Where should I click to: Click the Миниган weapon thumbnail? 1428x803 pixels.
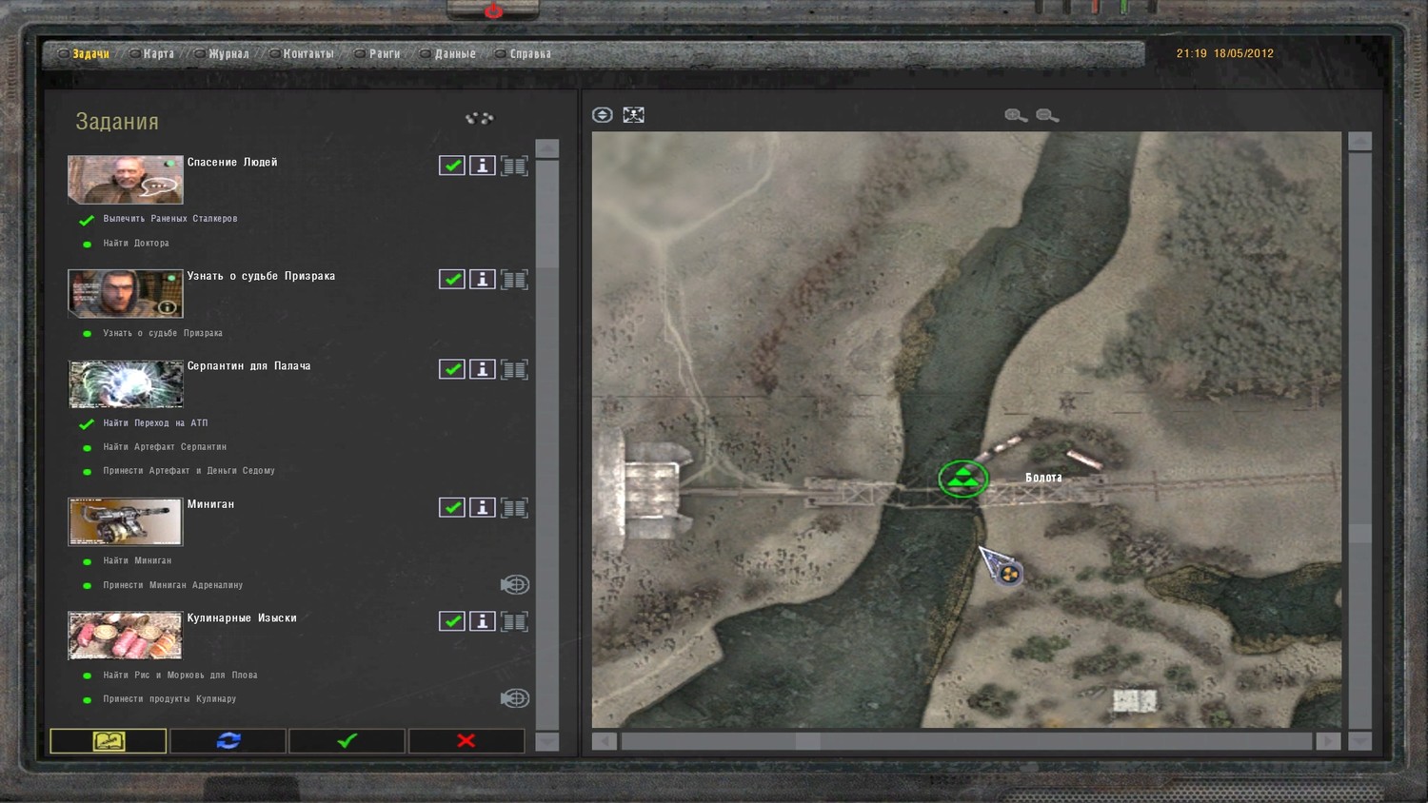pos(126,521)
